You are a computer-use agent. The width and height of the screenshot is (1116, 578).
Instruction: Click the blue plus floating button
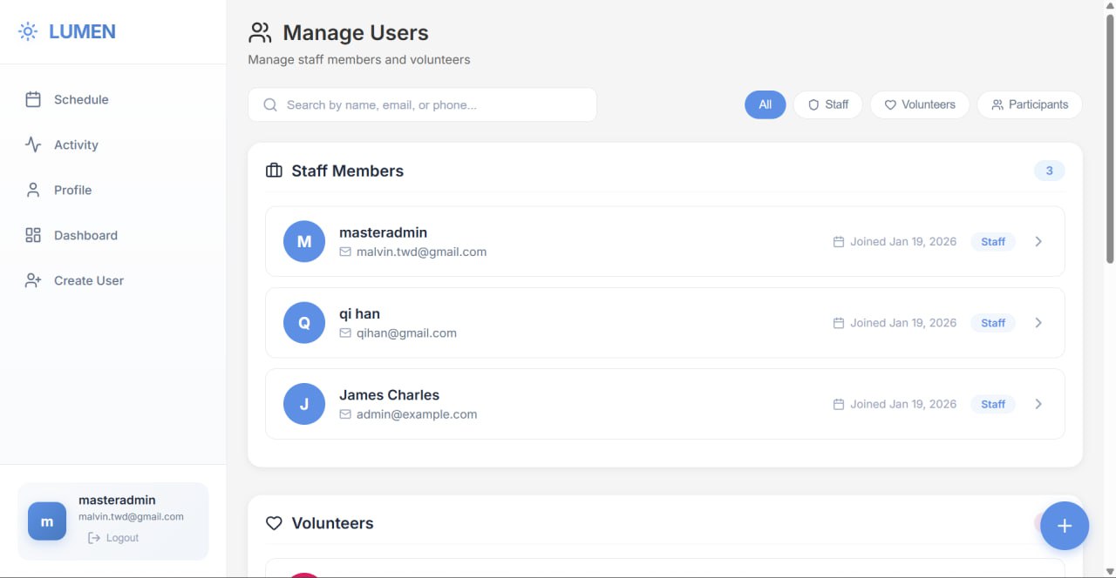tap(1065, 526)
